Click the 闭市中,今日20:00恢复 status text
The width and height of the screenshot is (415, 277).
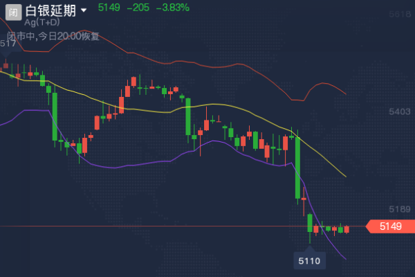point(53,36)
